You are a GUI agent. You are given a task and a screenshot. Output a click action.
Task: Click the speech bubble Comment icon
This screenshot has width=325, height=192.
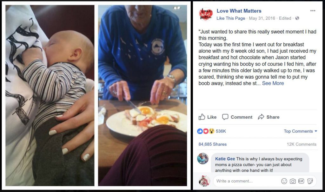click(225, 117)
